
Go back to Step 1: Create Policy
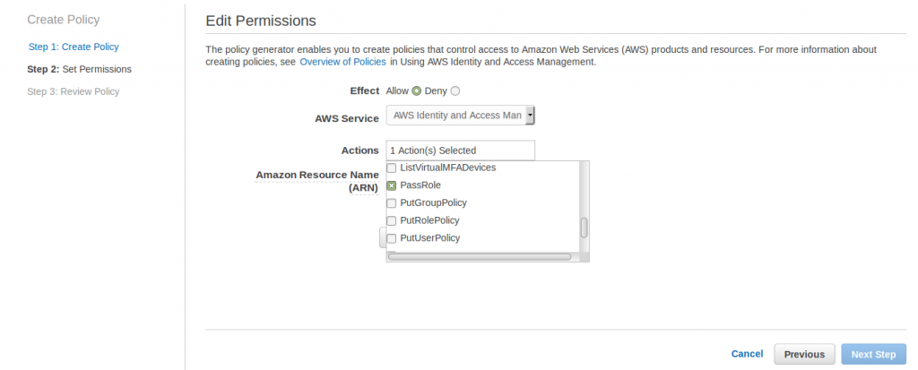(x=74, y=47)
